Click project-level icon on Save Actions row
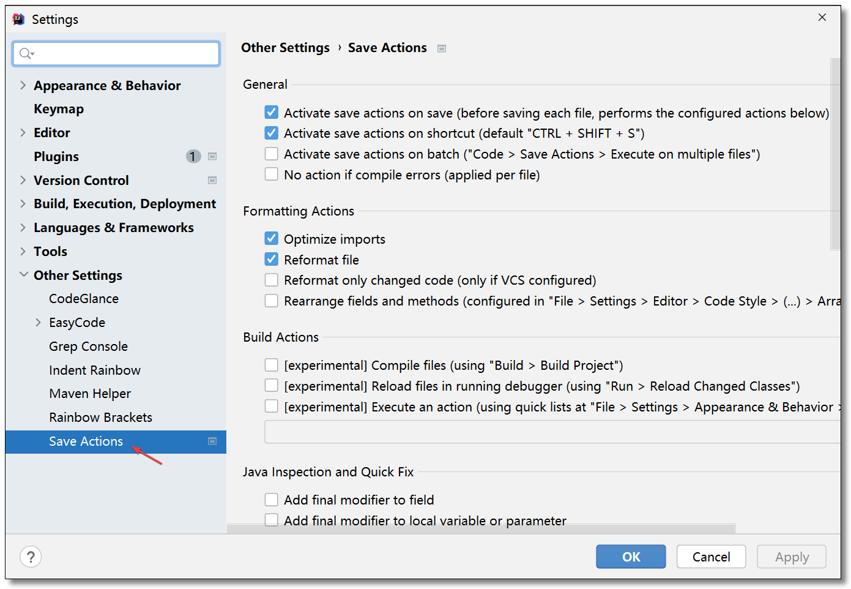This screenshot has height=589, width=851. point(212,441)
